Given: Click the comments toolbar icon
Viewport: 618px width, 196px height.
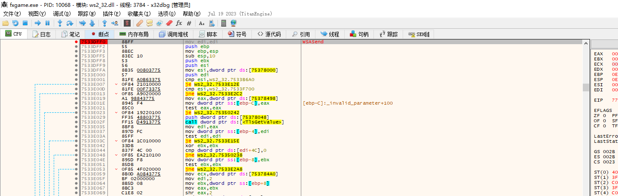Looking at the screenshot, I should (149, 23).
